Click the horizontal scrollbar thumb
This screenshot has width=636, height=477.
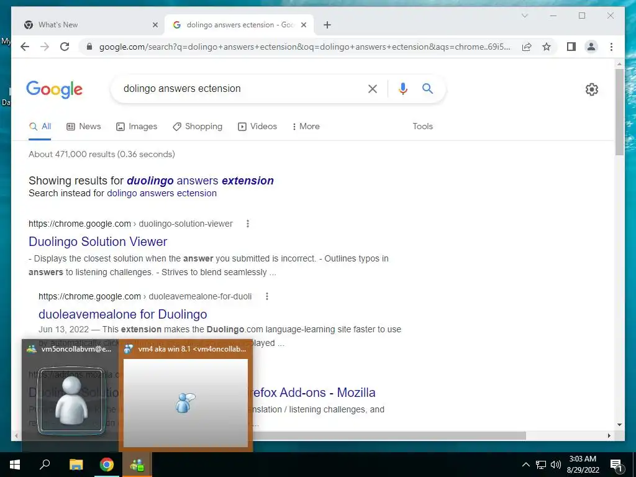389,435
